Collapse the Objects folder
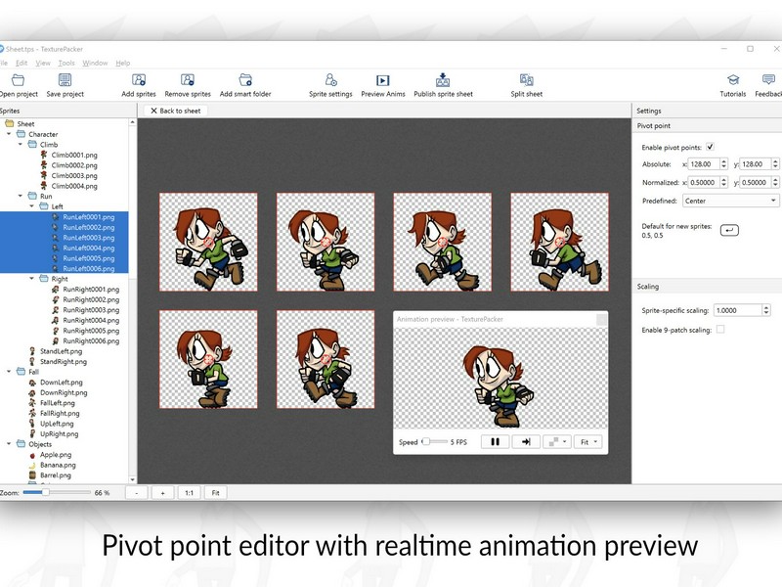 pyautogui.click(x=9, y=444)
